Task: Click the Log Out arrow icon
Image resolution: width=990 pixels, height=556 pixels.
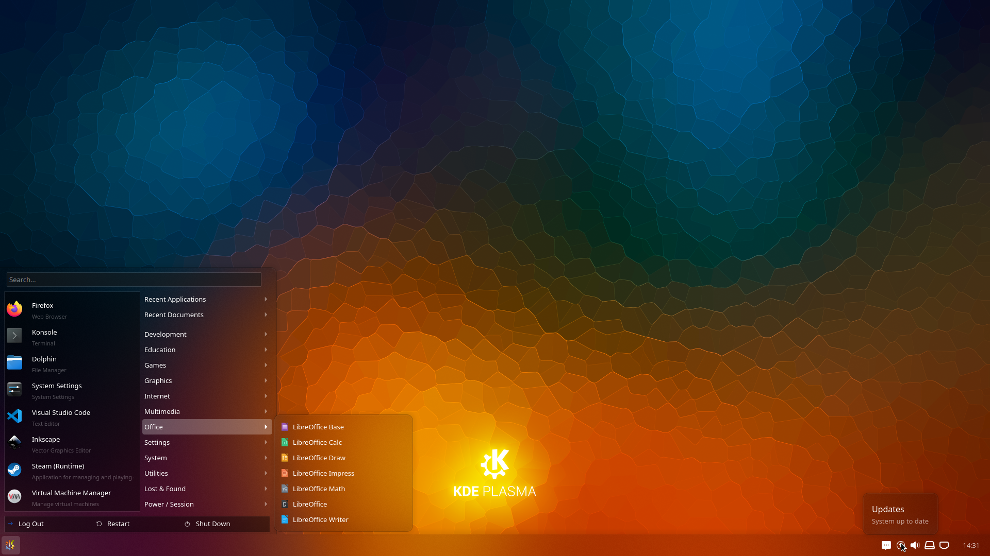Action: [x=10, y=524]
